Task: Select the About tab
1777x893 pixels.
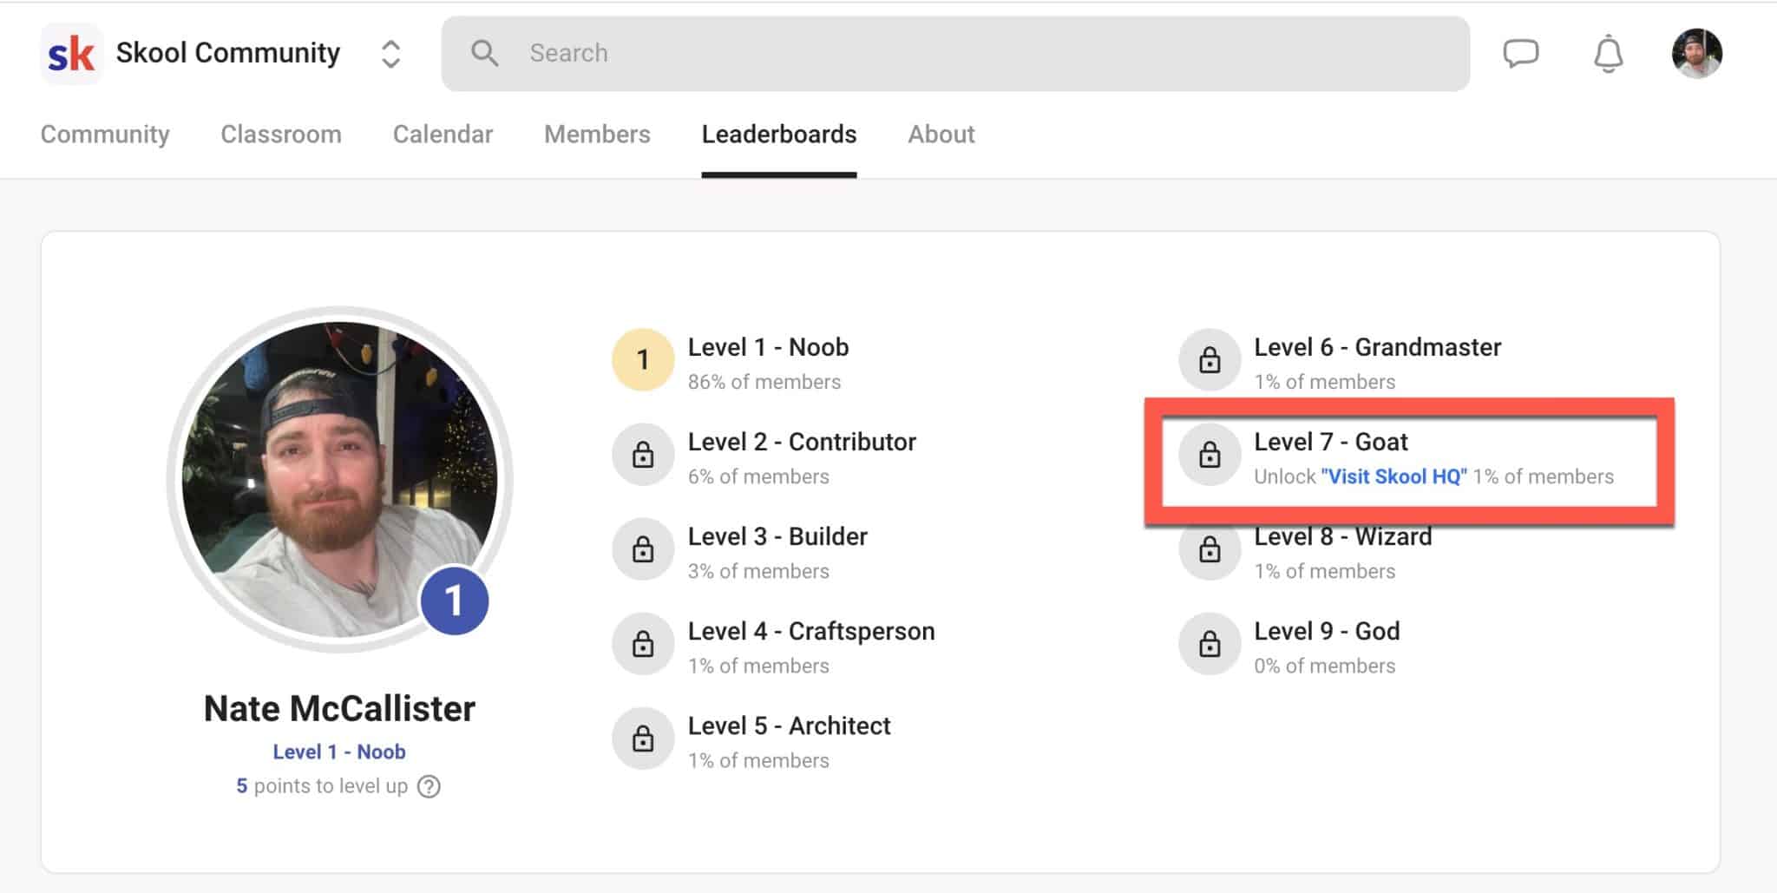Action: point(941,135)
